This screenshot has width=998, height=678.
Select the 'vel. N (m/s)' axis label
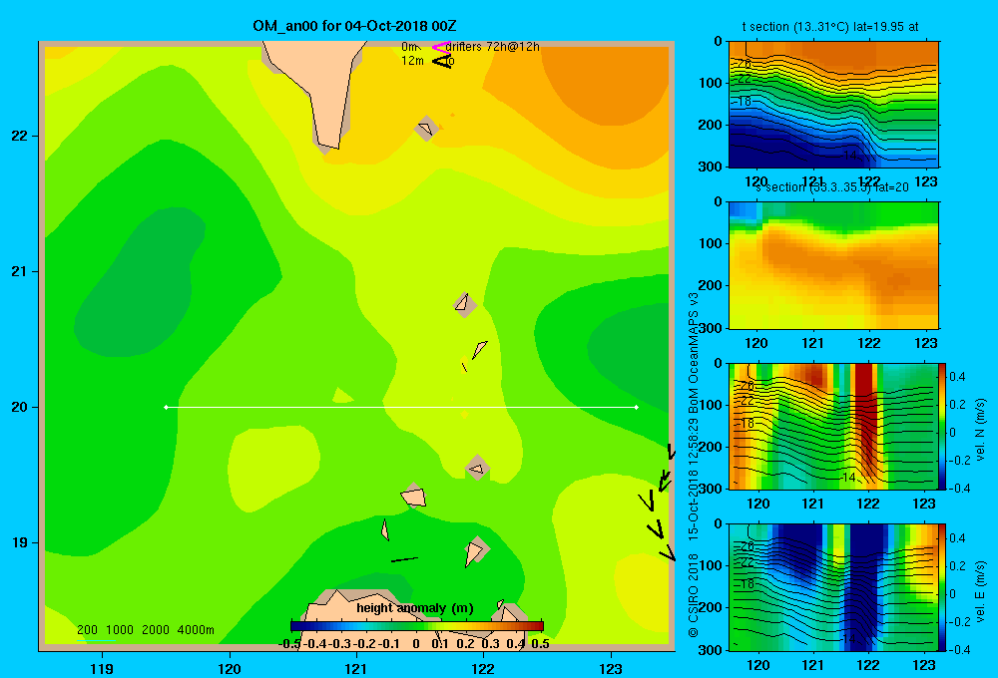(981, 430)
